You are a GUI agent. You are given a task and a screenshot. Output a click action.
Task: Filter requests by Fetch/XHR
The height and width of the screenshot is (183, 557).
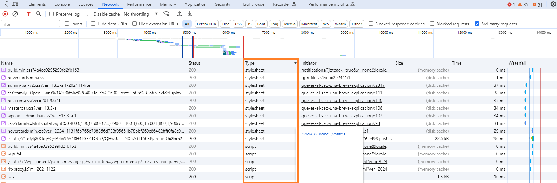pos(207,24)
